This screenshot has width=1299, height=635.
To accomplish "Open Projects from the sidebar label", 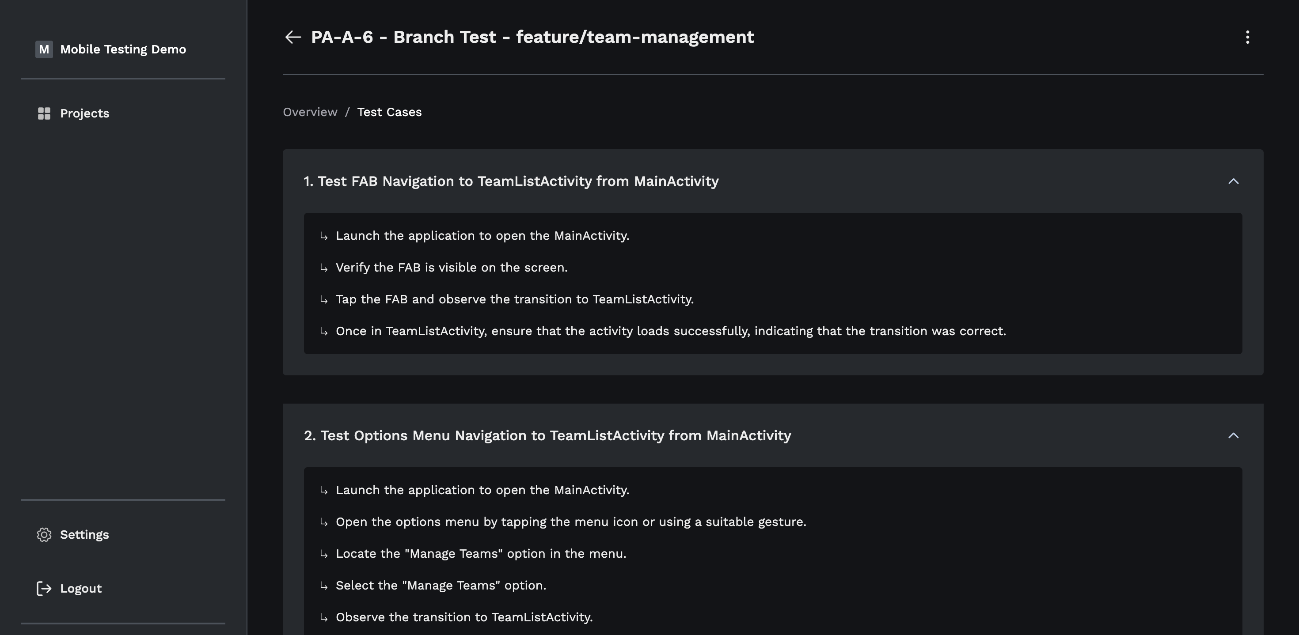I will (x=84, y=113).
